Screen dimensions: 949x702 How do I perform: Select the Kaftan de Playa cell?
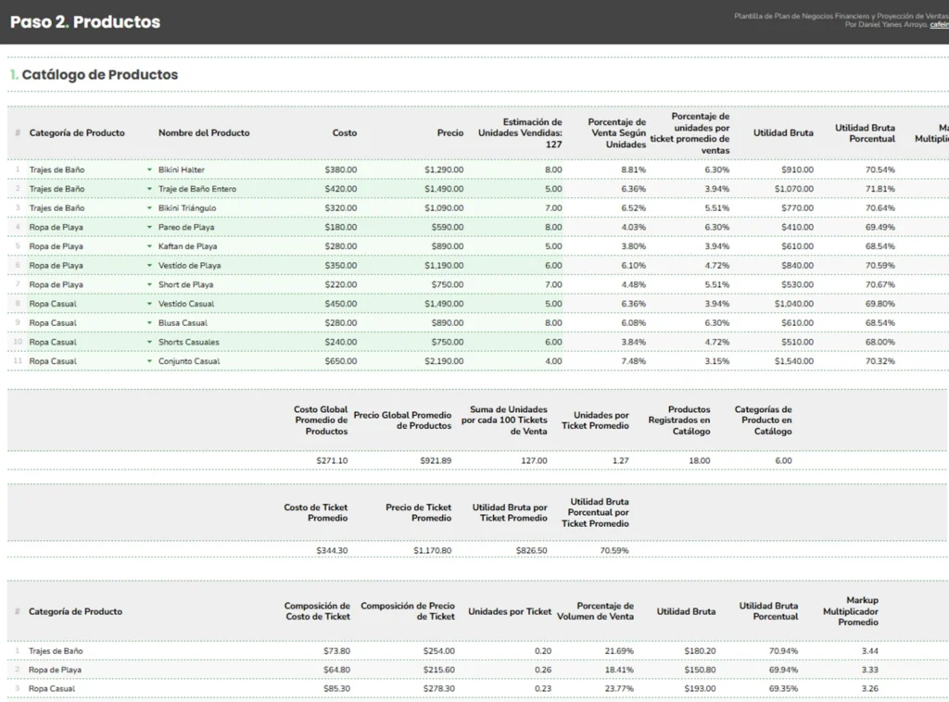(x=187, y=246)
